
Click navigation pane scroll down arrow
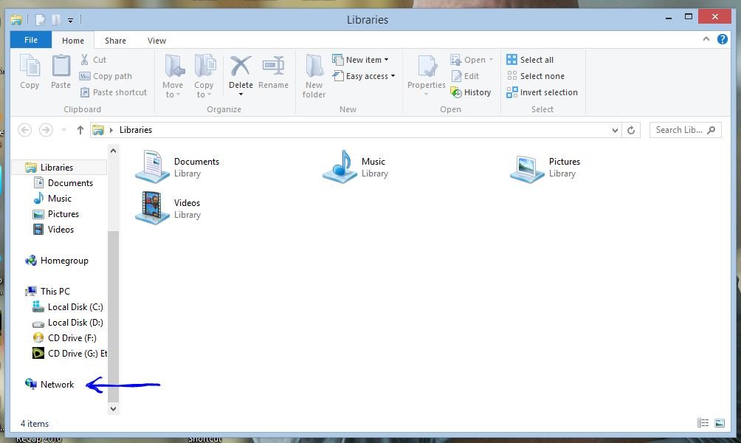[113, 408]
